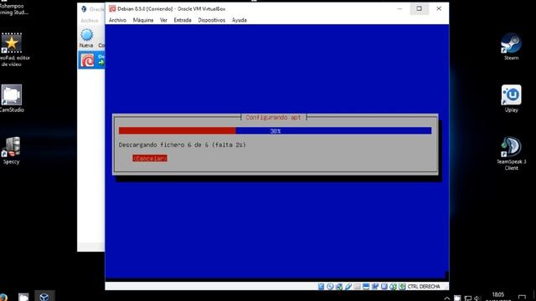Expand the hidden system tray icons chevron

coord(446,298)
